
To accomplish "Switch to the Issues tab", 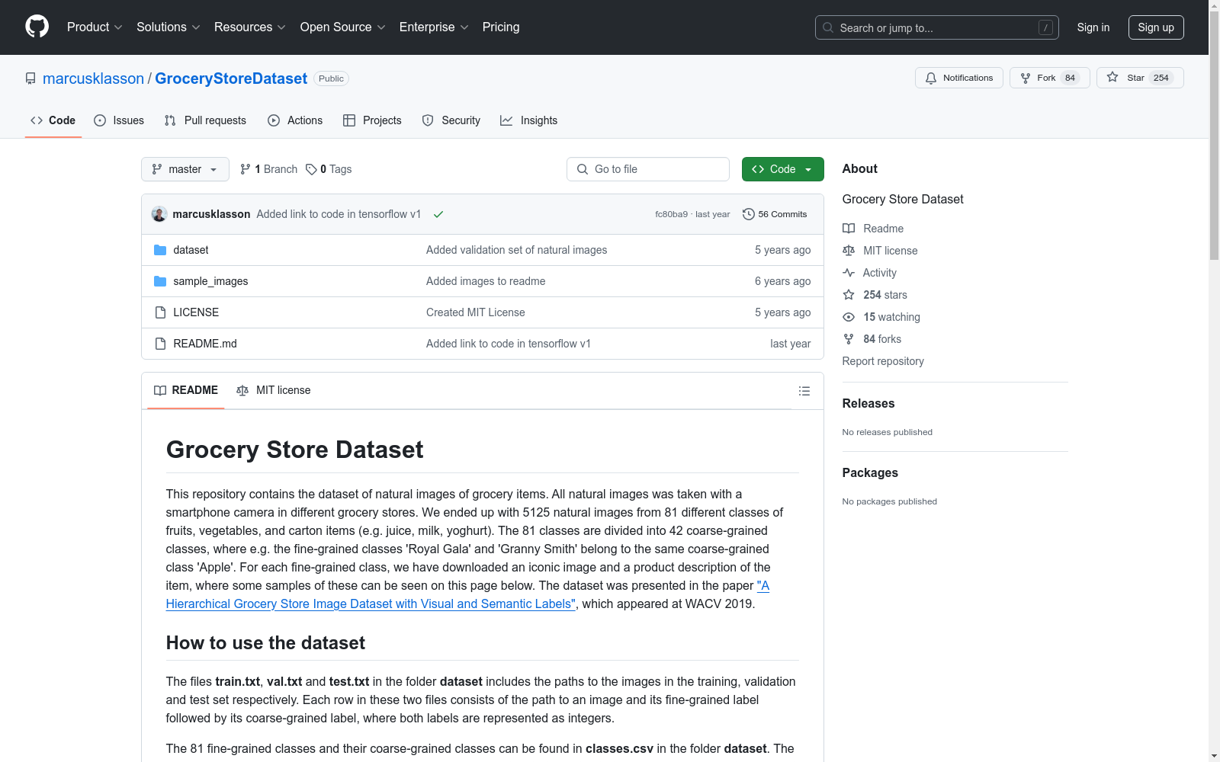I will (119, 120).
